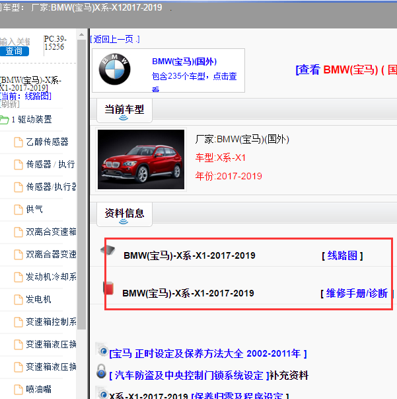Select the 双离合变速箱 tree item
Screen dimensions: 397x399
point(51,232)
